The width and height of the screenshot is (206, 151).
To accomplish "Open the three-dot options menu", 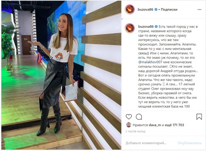I will pyautogui.click(x=200, y=10).
